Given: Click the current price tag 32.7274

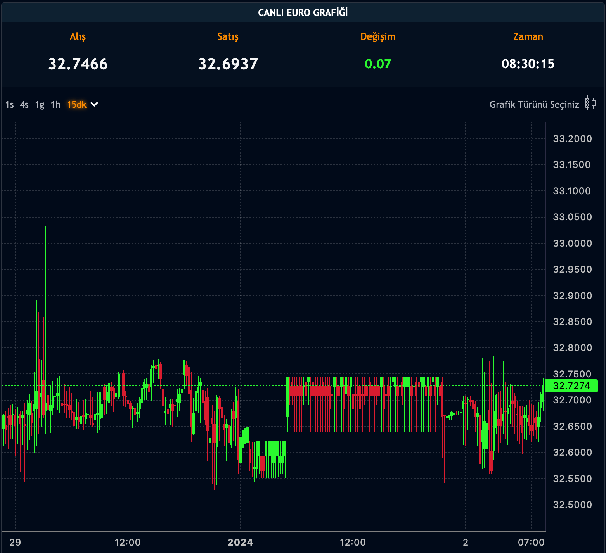Looking at the screenshot, I should 571,386.
